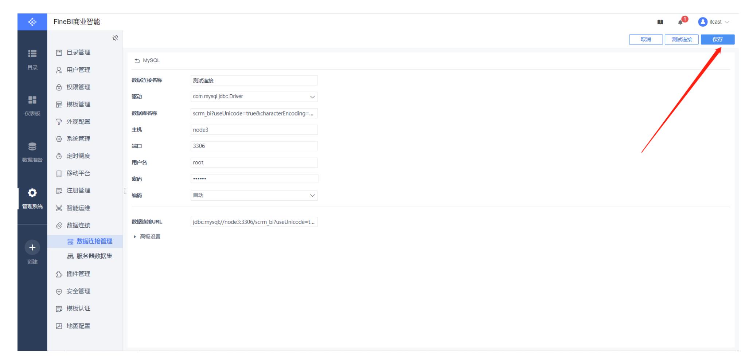Click the 保存 save button
Image resolution: width=745 pixels, height=361 pixels.
(718, 40)
